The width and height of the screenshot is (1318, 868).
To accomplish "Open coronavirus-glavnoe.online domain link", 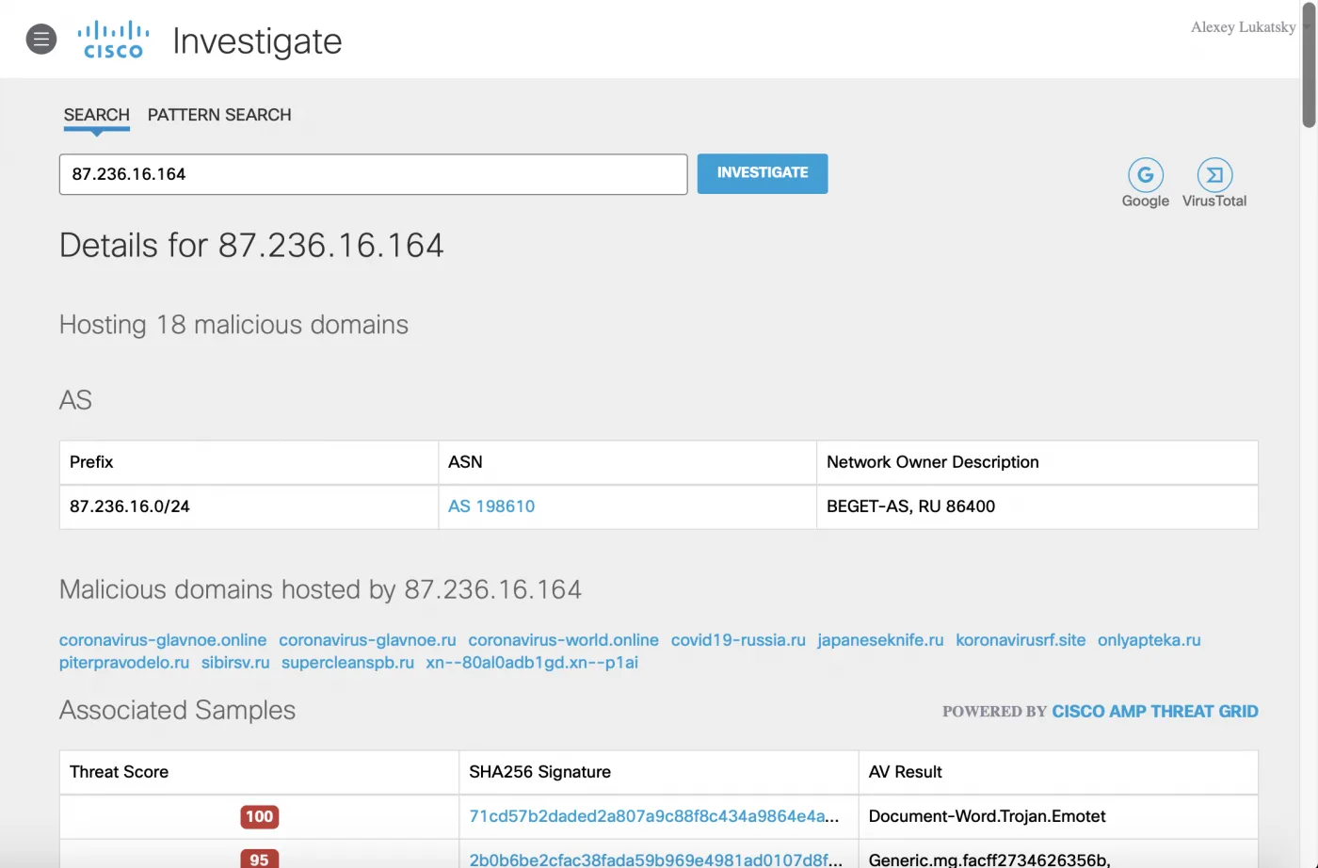I will pos(163,640).
